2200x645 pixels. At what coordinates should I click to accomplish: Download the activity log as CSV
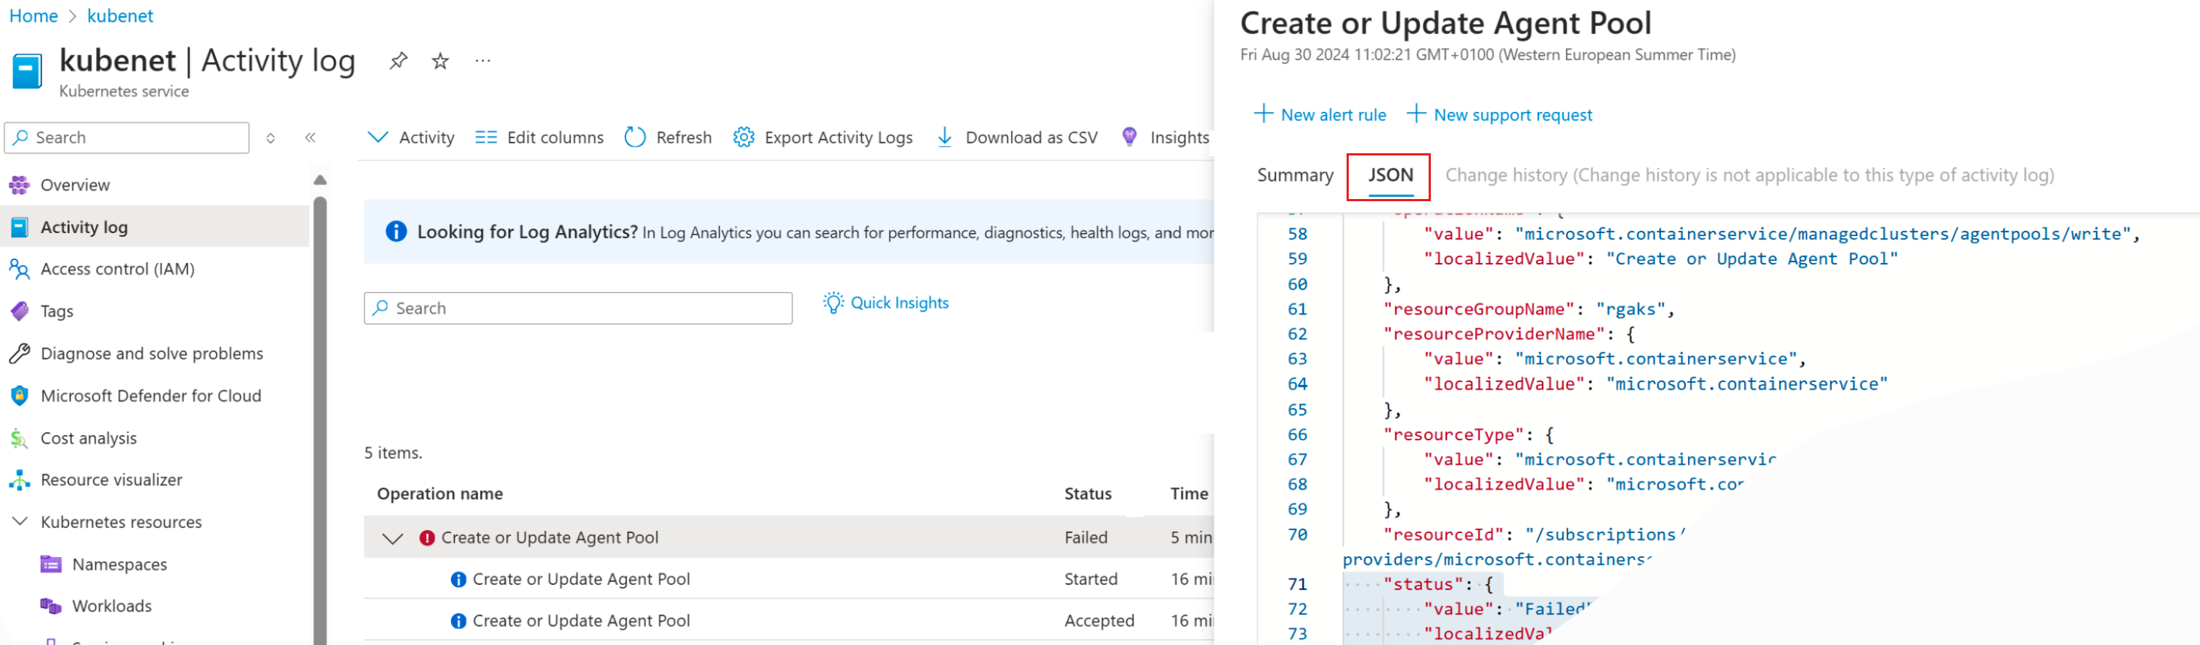1017,137
